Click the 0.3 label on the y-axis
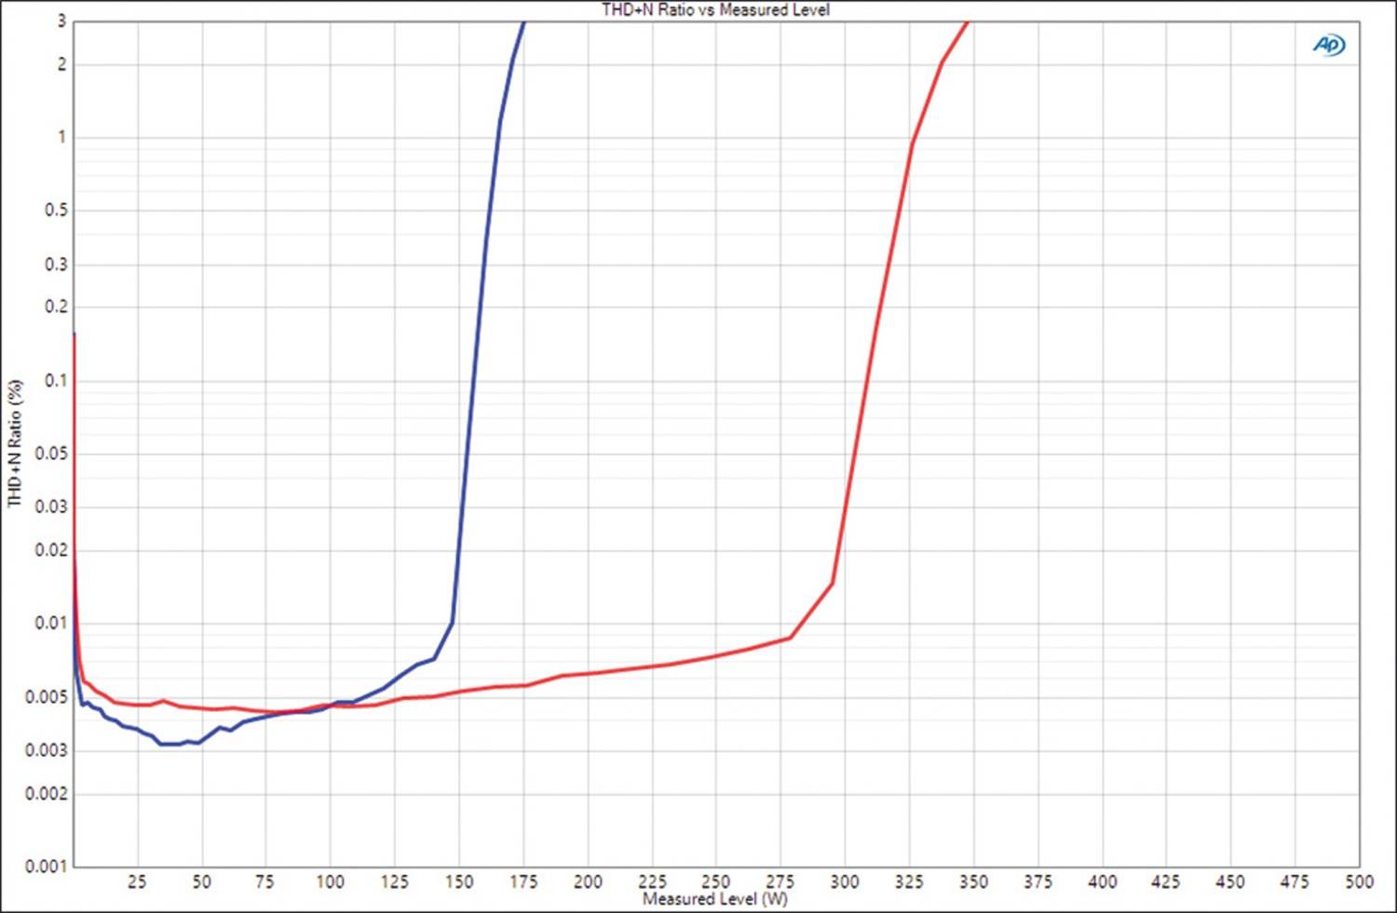This screenshot has width=1397, height=913. [x=56, y=264]
